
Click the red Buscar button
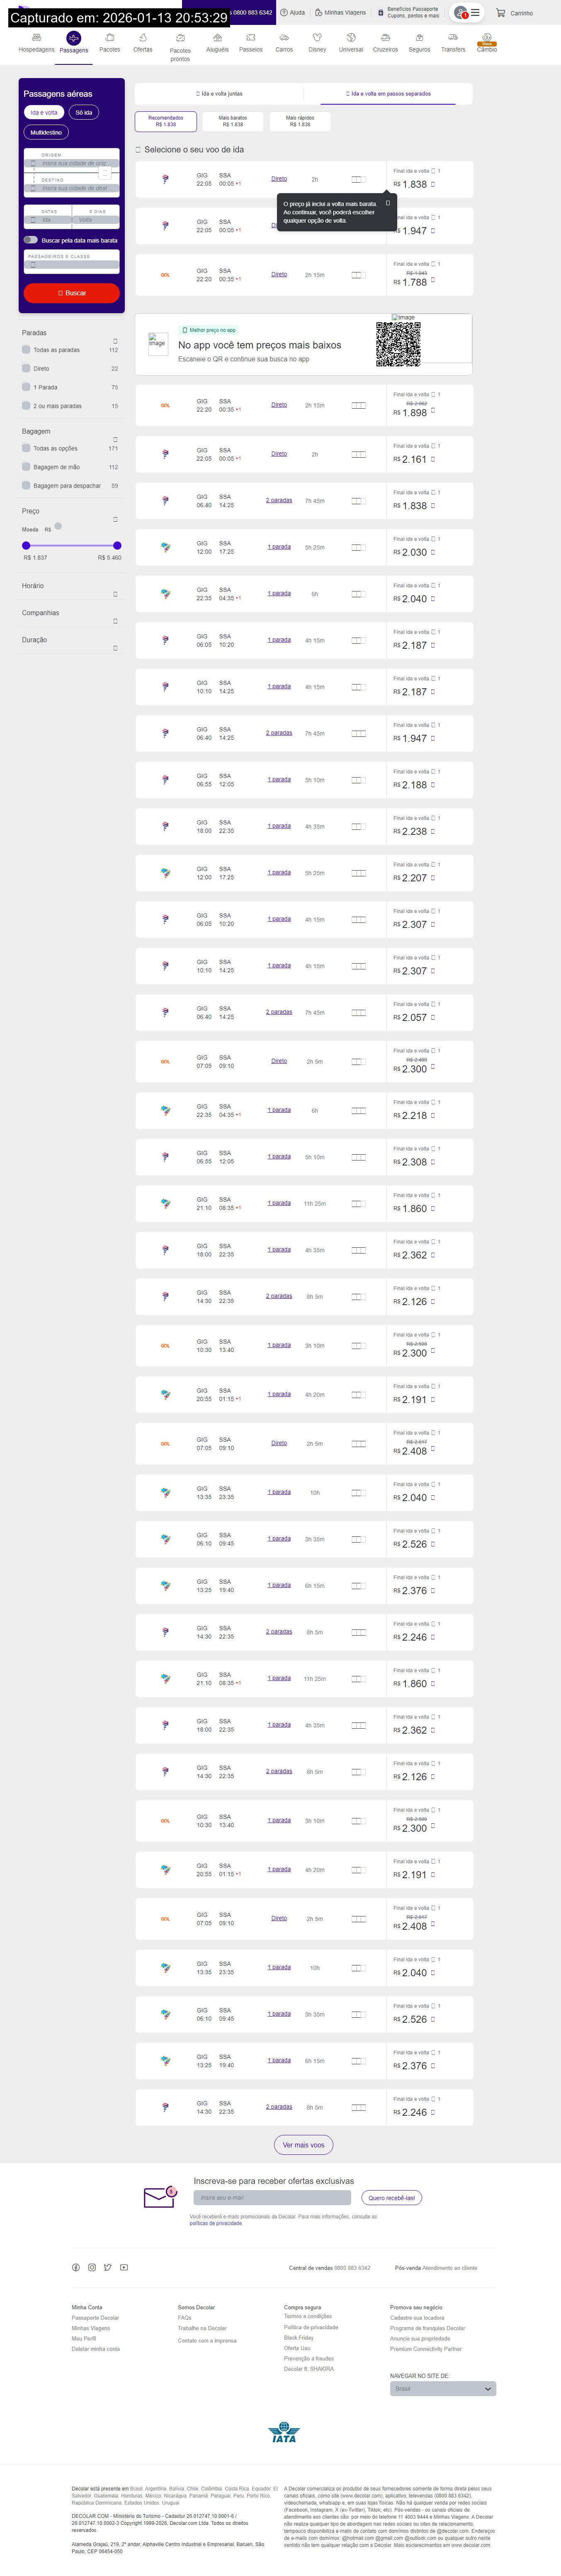pyautogui.click(x=72, y=293)
